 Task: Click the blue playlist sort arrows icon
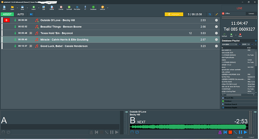210,14
